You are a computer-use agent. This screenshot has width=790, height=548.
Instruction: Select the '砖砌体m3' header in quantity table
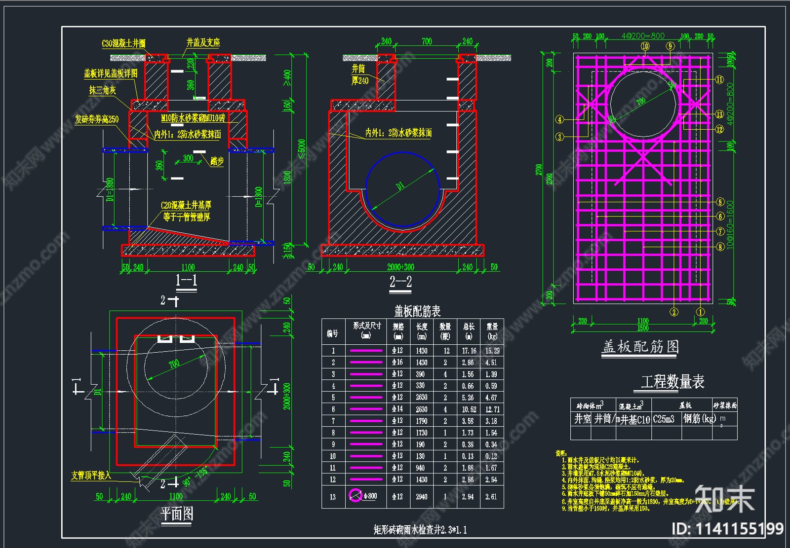click(590, 405)
